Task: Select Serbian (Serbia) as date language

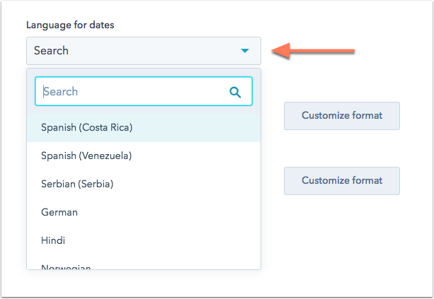Action: tap(77, 184)
